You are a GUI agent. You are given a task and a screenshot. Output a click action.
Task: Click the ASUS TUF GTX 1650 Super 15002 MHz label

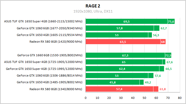click(x=43, y=21)
